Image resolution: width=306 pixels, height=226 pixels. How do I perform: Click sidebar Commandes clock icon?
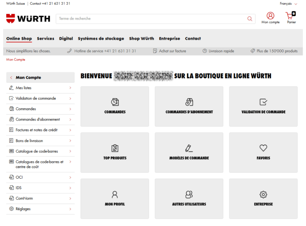(x=11, y=109)
